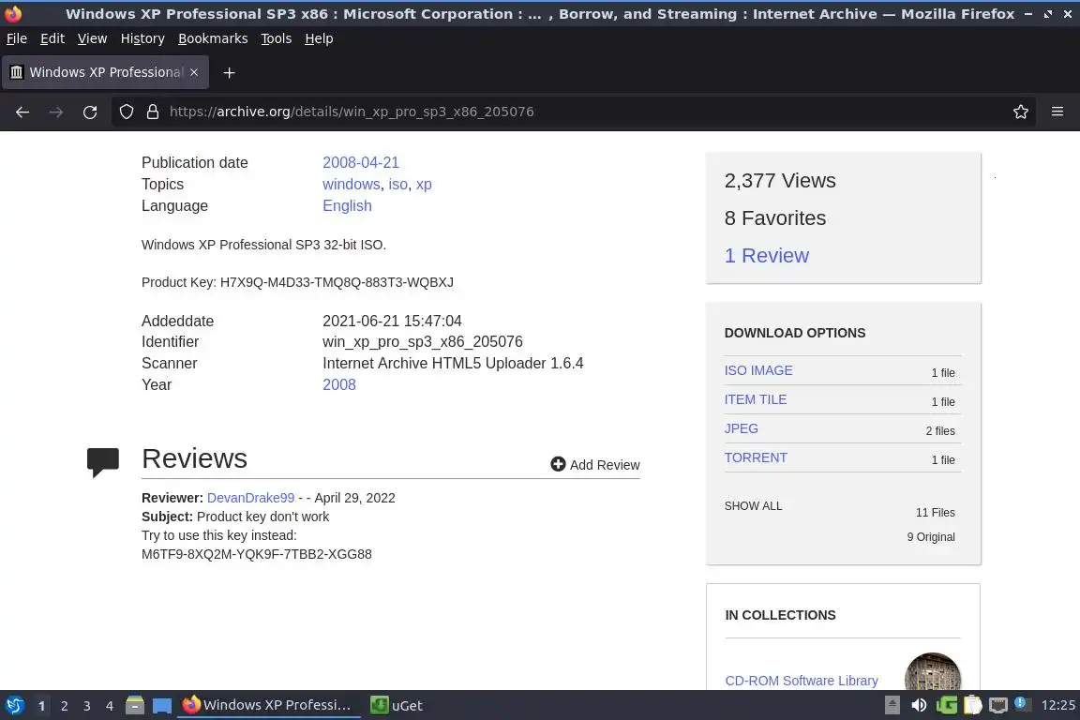Open the 1 Review link
1080x720 pixels.
tap(767, 256)
